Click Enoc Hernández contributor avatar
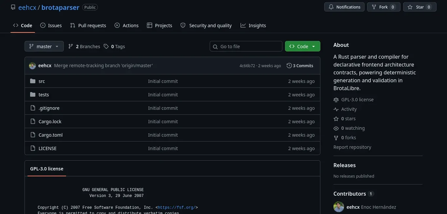This screenshot has width=447, height=214. [339, 207]
